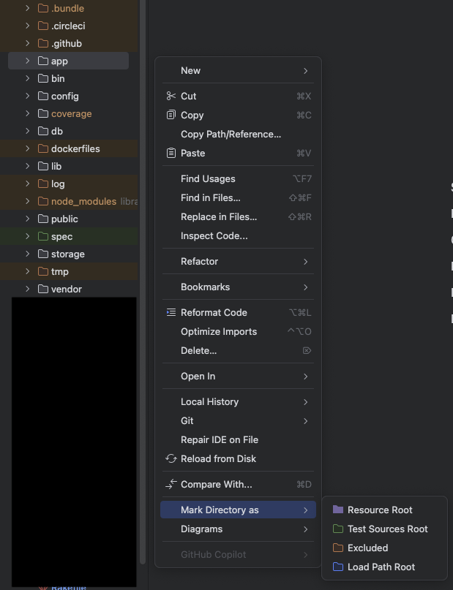Expand the config folder chevron
The height and width of the screenshot is (590, 453).
[28, 96]
